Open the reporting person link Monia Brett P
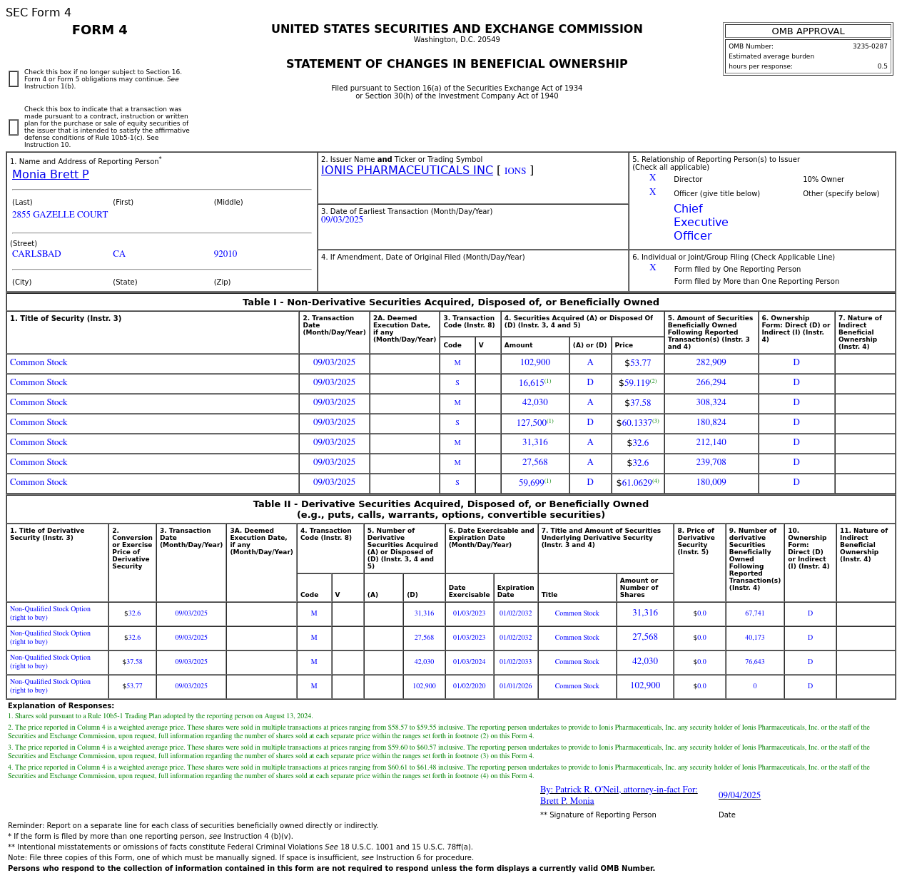 tap(51, 175)
